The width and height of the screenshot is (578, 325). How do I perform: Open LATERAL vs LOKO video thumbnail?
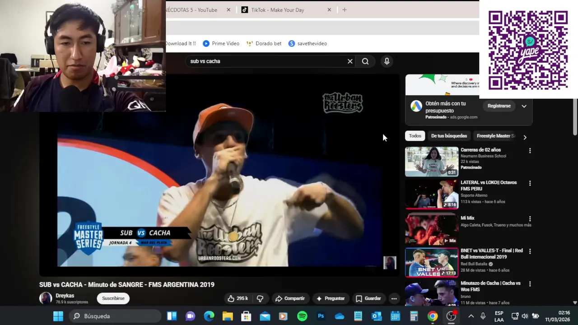432,195
